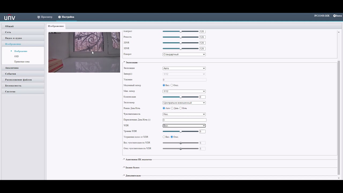Image resolution: width=343 pixels, height=193 pixels.
Task: Enable Медленный затвор with Вкл.
Action: pyautogui.click(x=164, y=85)
